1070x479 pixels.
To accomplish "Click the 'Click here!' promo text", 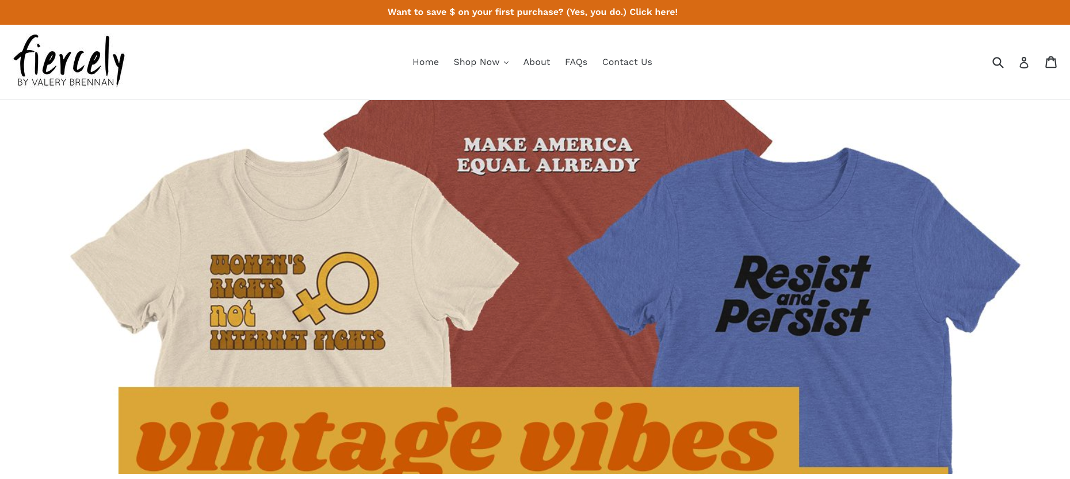I will 654,12.
